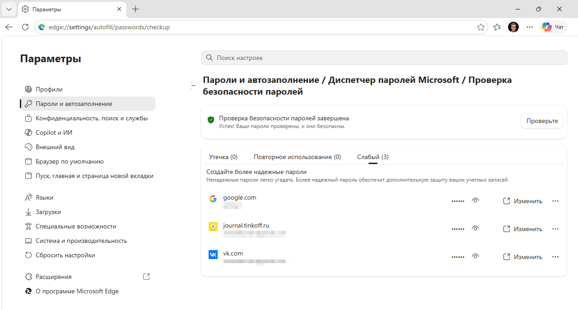Click the journal.tinkoff.ru site name
Screen dimensions: 578x310
point(246,225)
